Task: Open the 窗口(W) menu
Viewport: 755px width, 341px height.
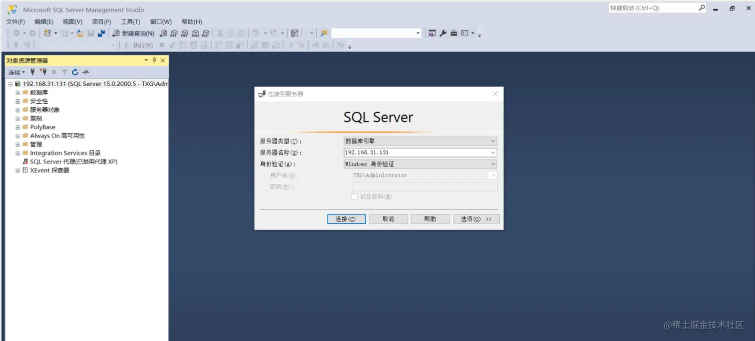Action: click(161, 22)
